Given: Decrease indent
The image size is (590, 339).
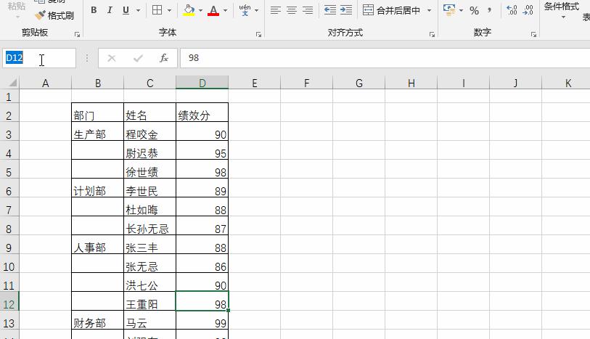Looking at the screenshot, I should pos(330,10).
